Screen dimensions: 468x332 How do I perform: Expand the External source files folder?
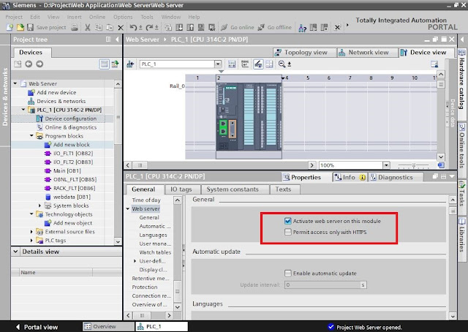[31, 231]
